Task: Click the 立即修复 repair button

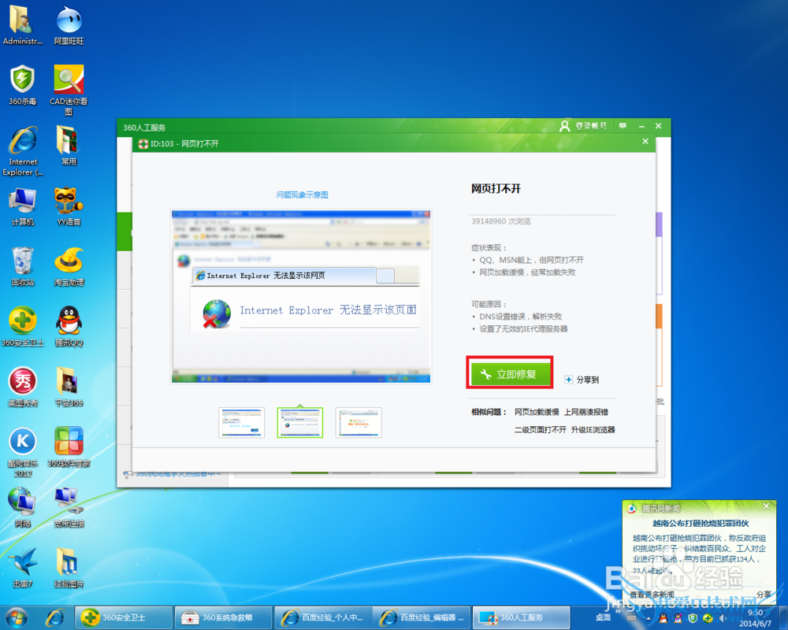Action: pos(510,374)
